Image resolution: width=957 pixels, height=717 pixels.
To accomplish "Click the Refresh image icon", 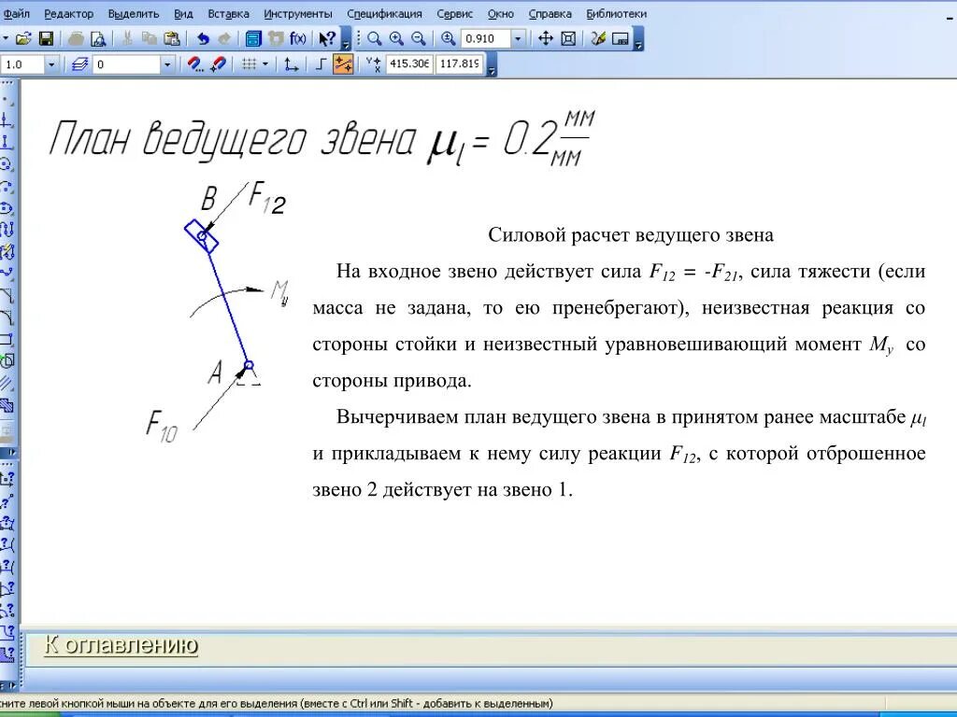I will pos(598,39).
